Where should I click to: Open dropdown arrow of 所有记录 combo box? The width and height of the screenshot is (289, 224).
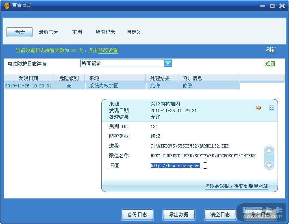click(x=167, y=63)
